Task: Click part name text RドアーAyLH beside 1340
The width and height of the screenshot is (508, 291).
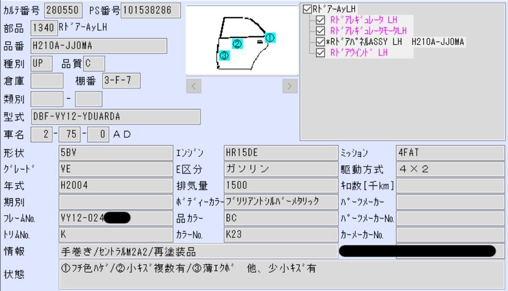Action: pyautogui.click(x=83, y=28)
